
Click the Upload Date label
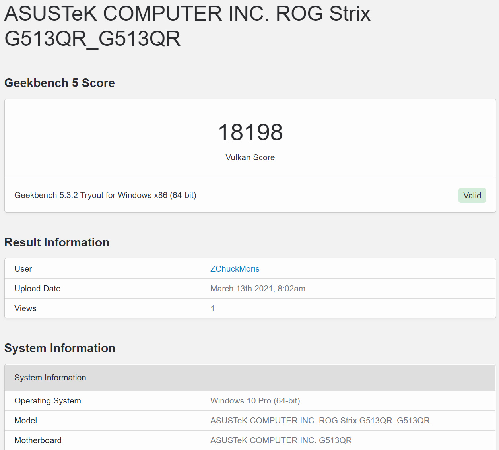37,289
